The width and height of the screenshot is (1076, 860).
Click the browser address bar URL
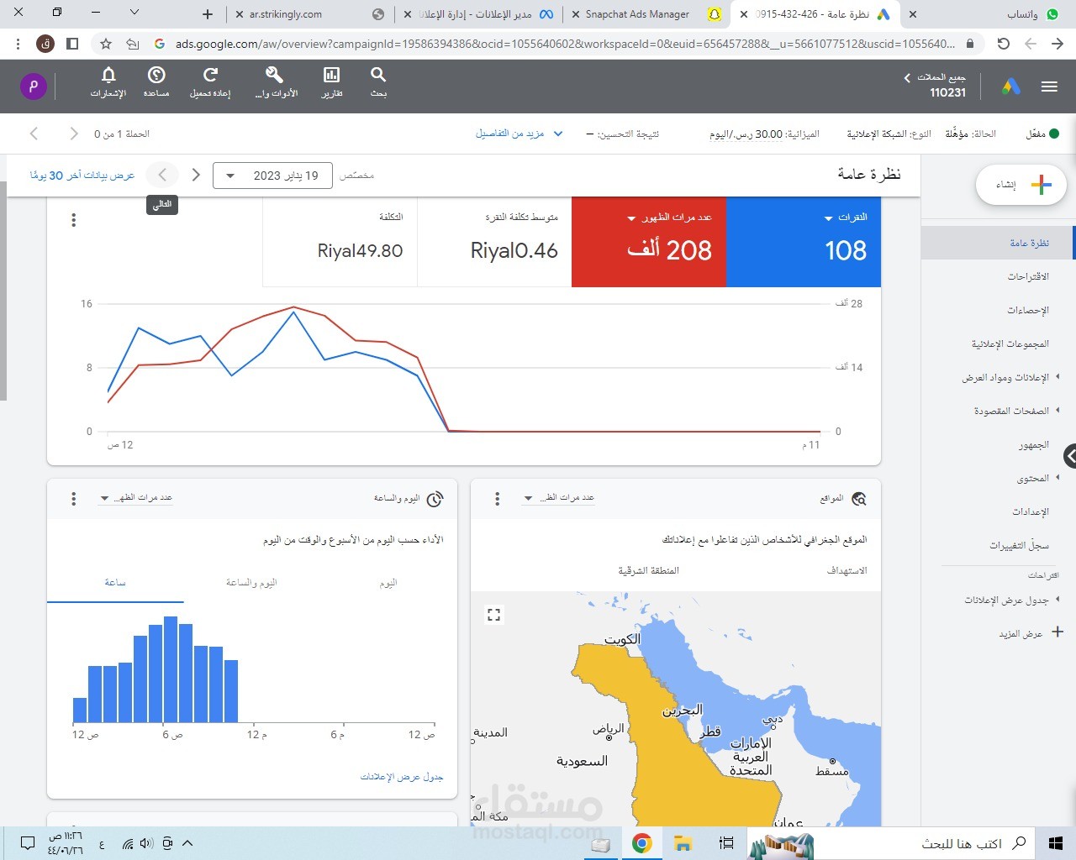click(565, 44)
